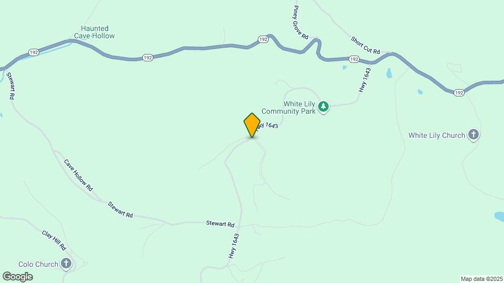Click the White Lily Church cross icon

[473, 135]
